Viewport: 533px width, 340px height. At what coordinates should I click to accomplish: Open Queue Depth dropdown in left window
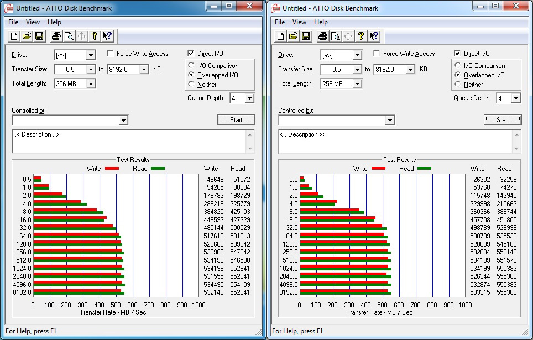point(249,98)
